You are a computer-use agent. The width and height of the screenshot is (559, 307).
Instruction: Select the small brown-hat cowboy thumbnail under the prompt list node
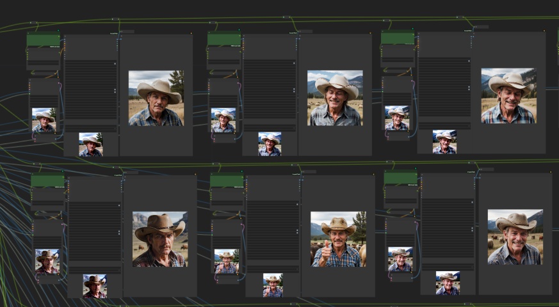click(x=95, y=287)
